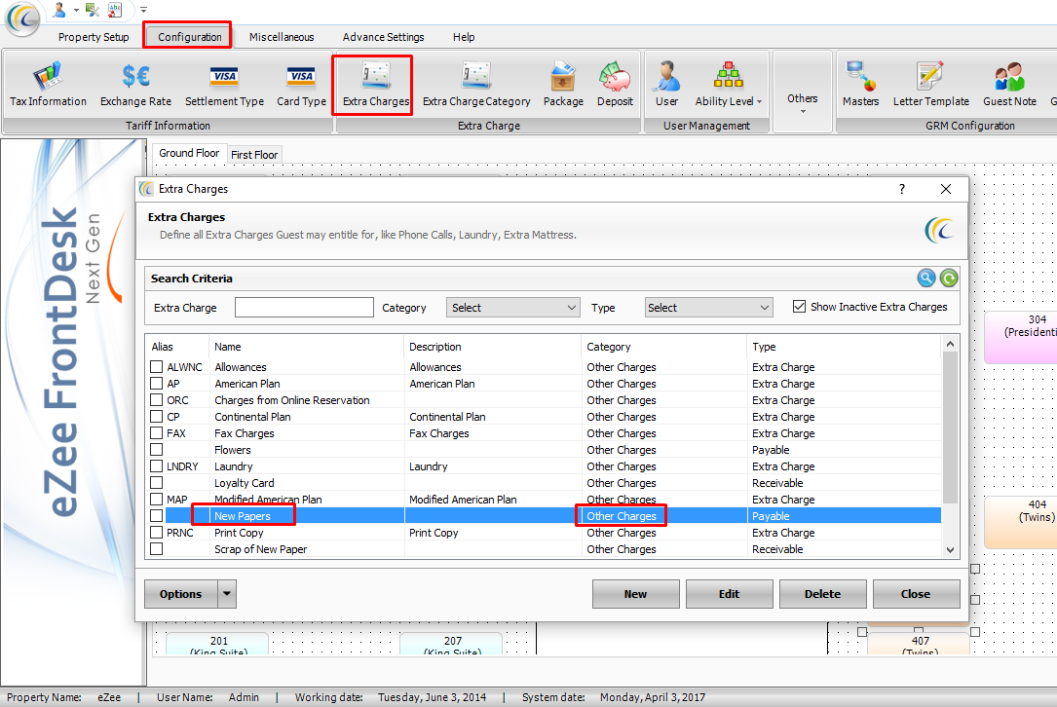
Task: Open the user icon dropdown arrow
Action: [76, 10]
